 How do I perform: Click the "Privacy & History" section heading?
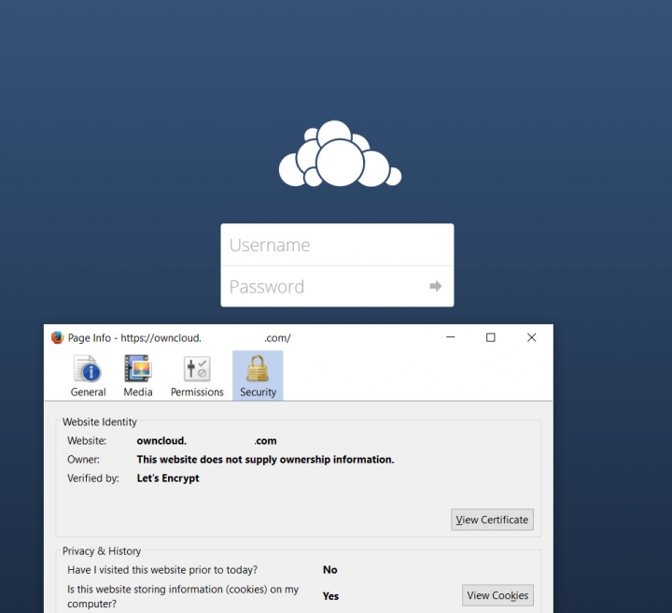tap(102, 551)
